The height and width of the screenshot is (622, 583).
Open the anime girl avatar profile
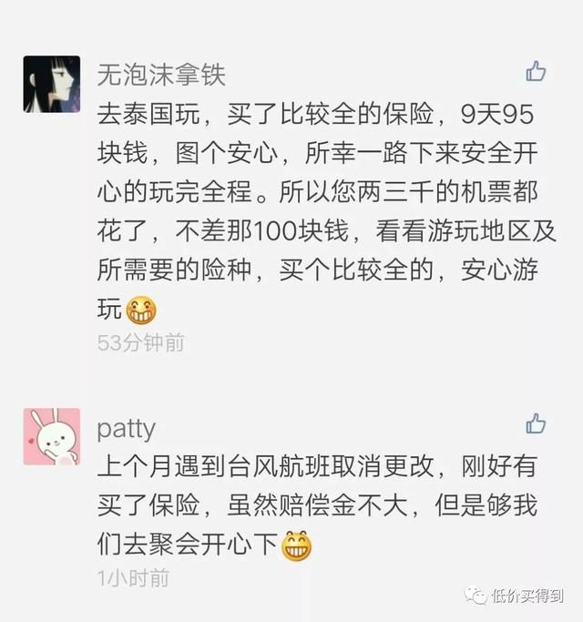pos(52,84)
